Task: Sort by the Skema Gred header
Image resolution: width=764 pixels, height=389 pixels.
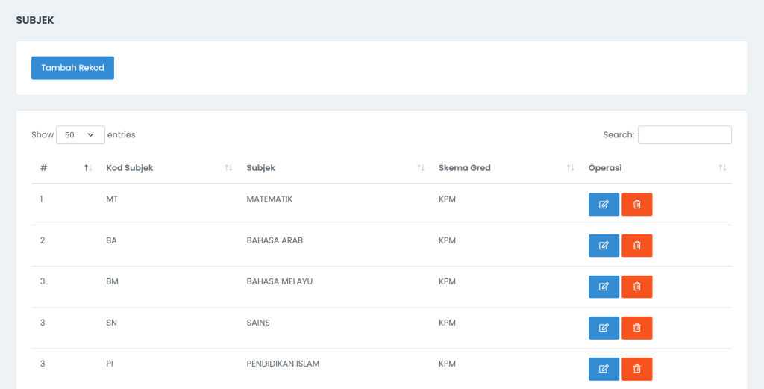Action: [x=505, y=168]
